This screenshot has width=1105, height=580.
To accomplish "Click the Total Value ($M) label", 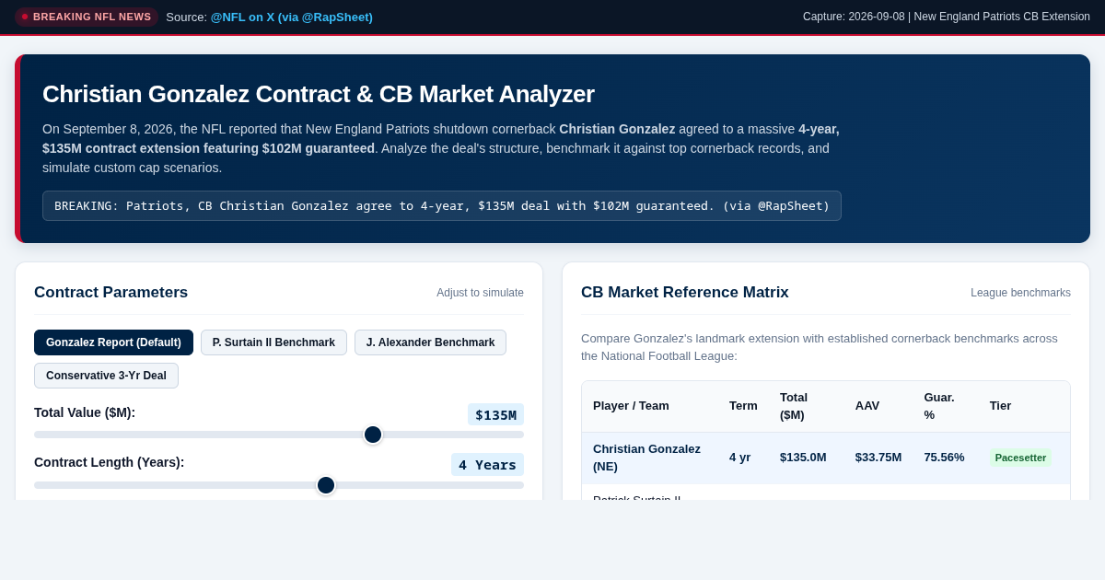I will tap(85, 412).
